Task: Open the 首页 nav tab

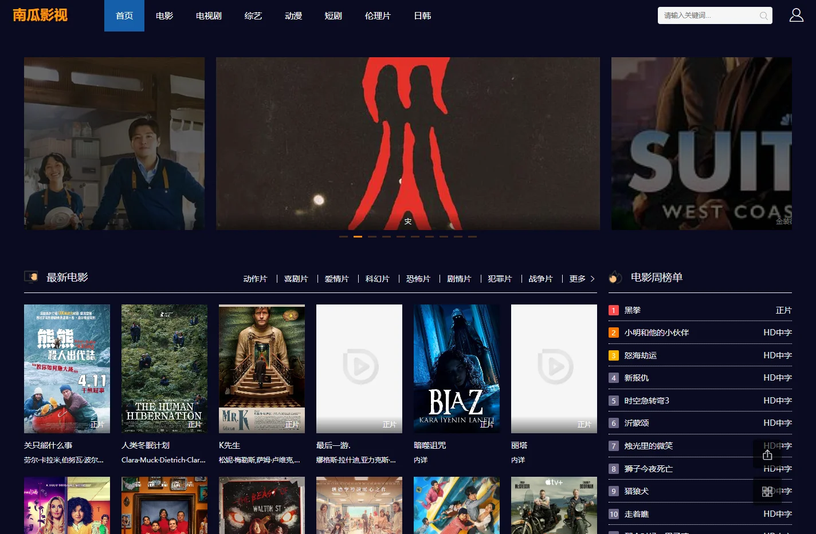Action: (x=124, y=15)
